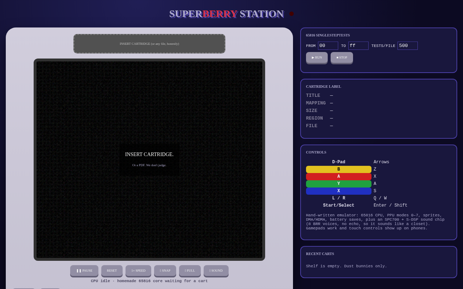This screenshot has width=463, height=289.
Task: Edit the TESTS/FILE value field
Action: click(408, 46)
